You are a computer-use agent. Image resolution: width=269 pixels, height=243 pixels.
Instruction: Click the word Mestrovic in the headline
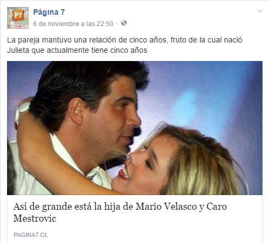pyautogui.click(x=35, y=218)
